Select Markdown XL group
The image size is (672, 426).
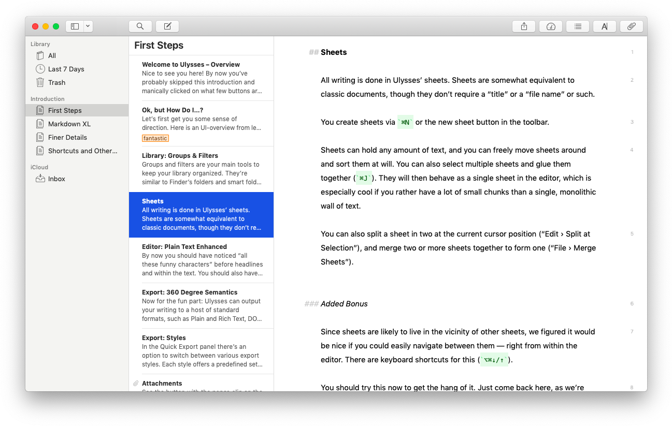[x=77, y=124]
